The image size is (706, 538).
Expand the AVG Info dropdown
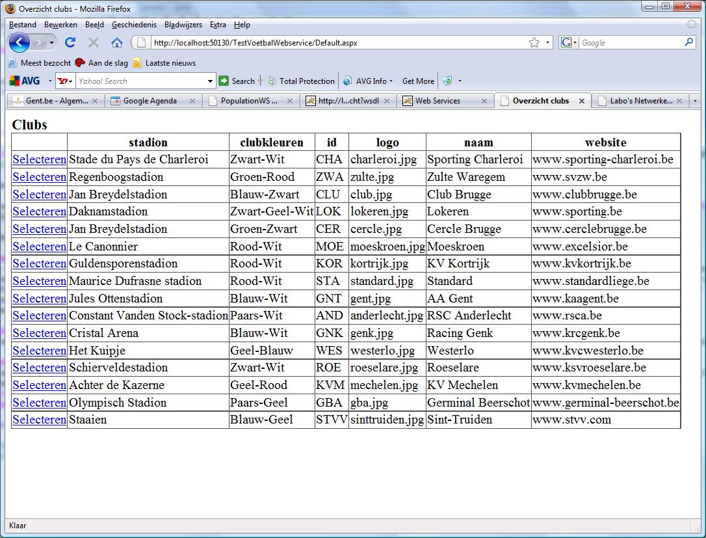tap(392, 81)
